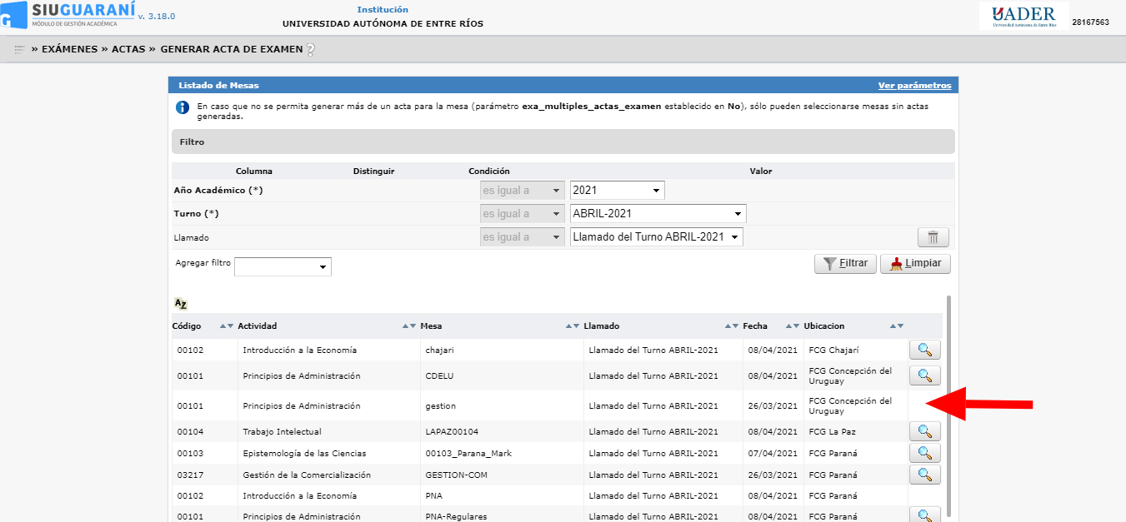This screenshot has width=1126, height=522.
Task: View details of mesa LAPAZ00104
Action: coord(924,431)
